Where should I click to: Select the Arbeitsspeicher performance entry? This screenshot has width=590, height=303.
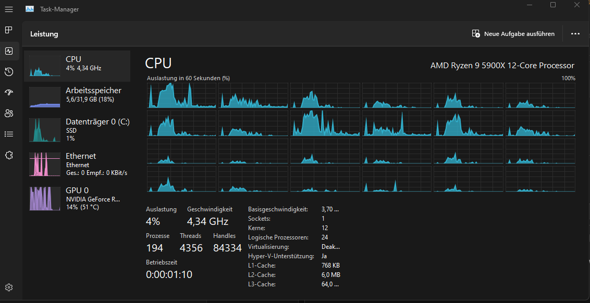77,97
